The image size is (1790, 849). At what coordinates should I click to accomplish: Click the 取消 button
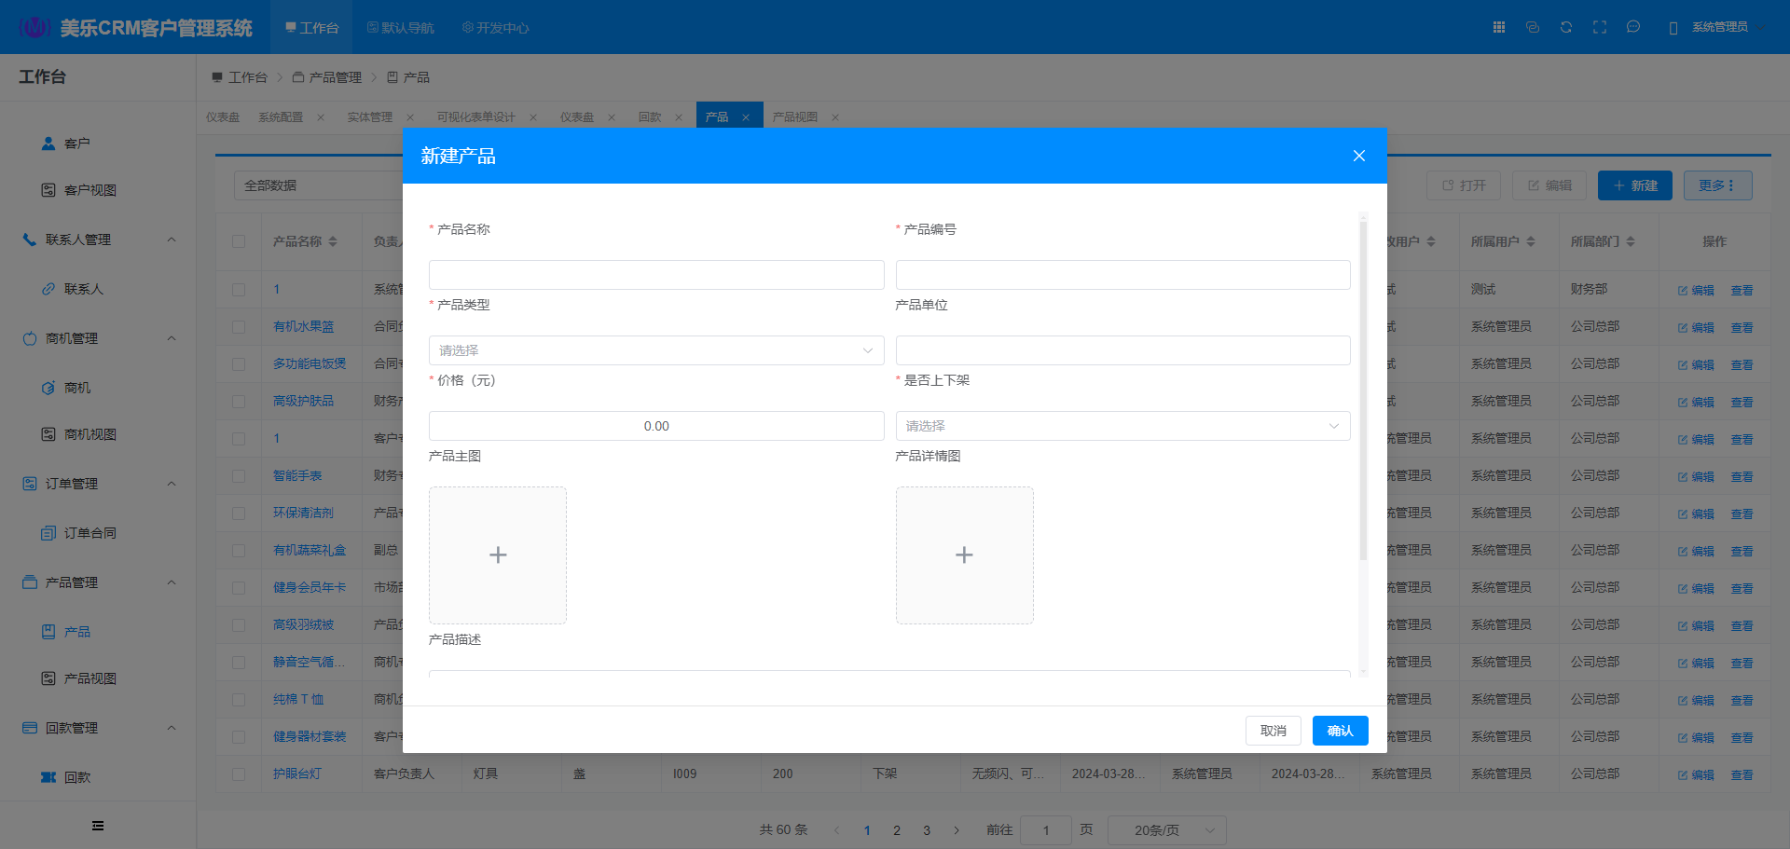pos(1273,731)
